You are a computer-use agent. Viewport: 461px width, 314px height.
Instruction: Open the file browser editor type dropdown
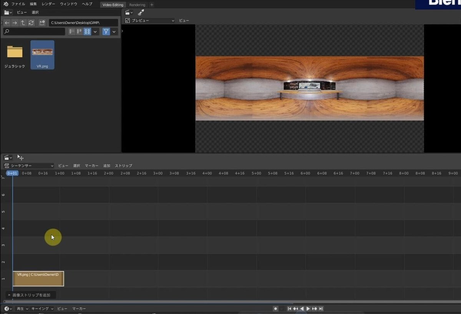8,13
